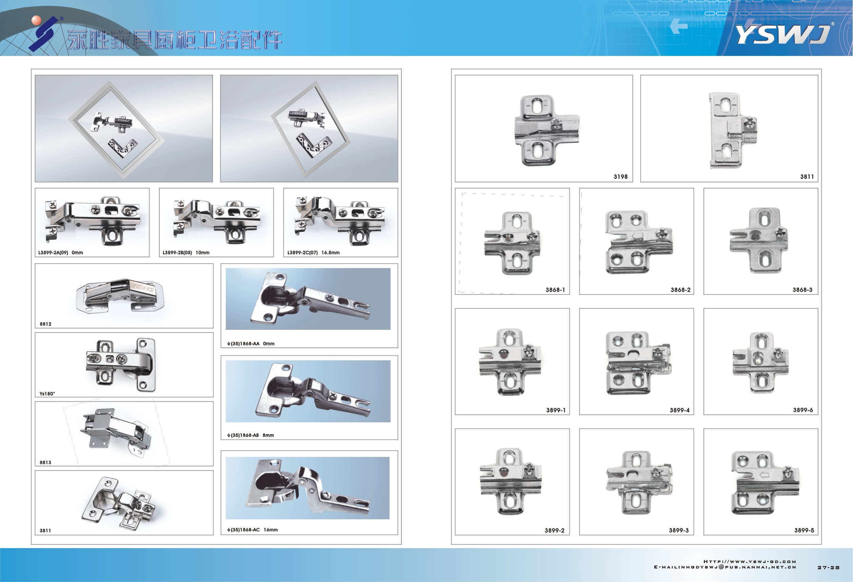The width and height of the screenshot is (853, 582).
Task: Click the 3899-3 mounting plate image
Action: click(x=639, y=483)
